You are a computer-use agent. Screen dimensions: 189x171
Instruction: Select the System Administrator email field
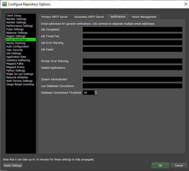[x=132, y=79]
